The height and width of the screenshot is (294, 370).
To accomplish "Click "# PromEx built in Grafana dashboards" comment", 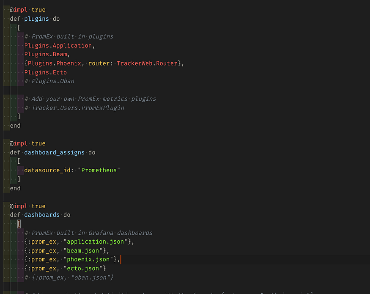I will click(88, 233).
